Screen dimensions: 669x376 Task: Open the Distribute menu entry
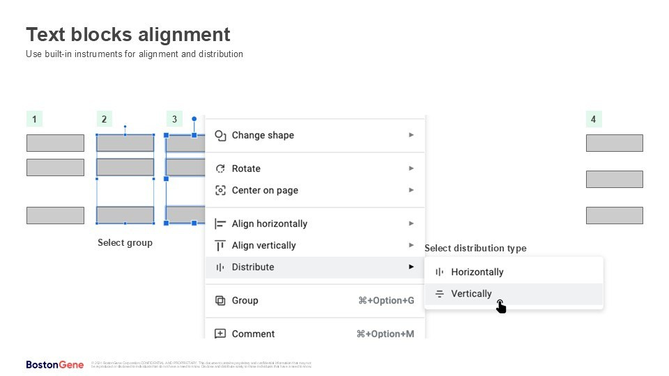253,267
